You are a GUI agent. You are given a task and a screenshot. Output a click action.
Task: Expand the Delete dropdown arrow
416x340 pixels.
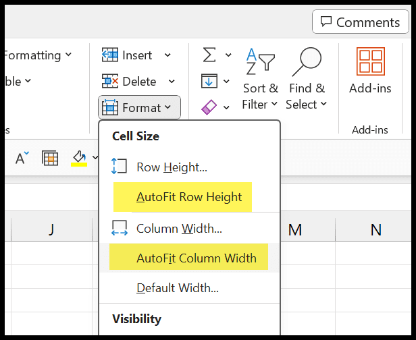click(172, 81)
